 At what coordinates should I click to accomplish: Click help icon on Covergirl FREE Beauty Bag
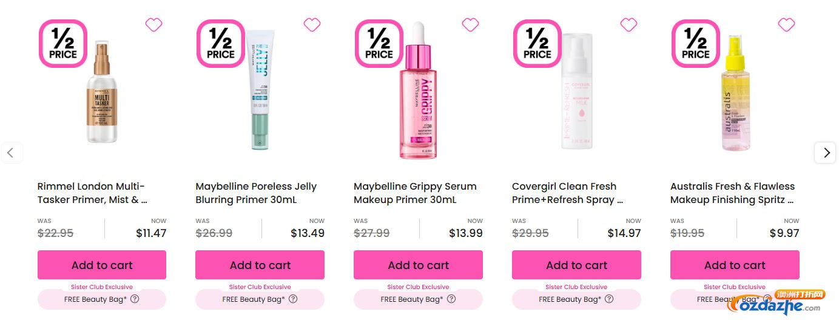(609, 299)
